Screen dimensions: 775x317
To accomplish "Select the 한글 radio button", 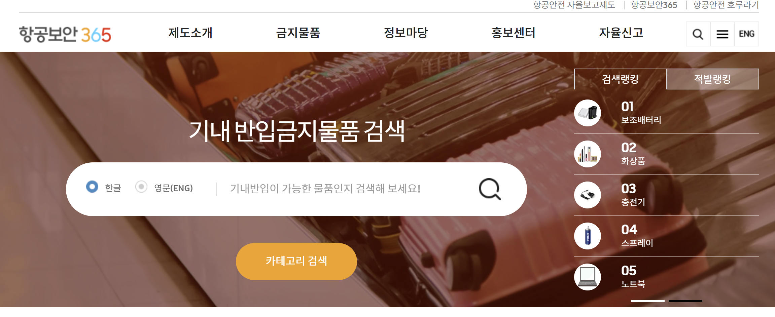I will (92, 187).
